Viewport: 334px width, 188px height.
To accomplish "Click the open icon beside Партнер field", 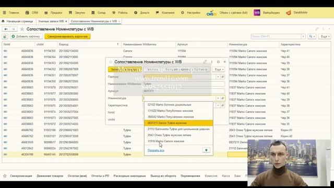I will 223,77.
